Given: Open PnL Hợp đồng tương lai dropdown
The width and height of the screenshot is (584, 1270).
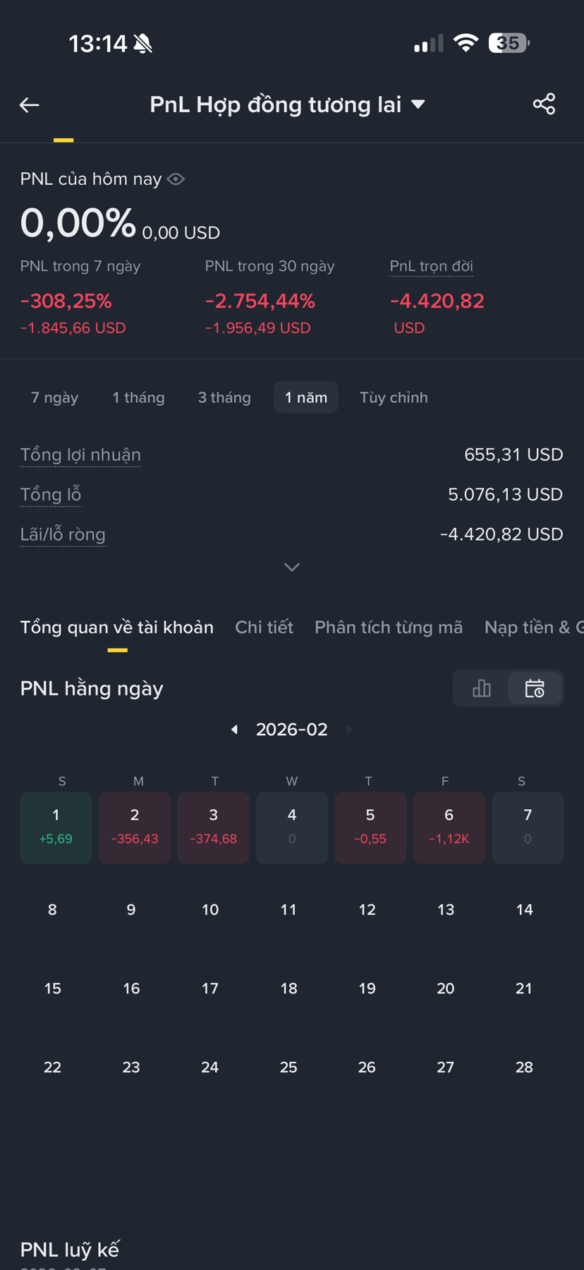Looking at the screenshot, I should click(288, 104).
